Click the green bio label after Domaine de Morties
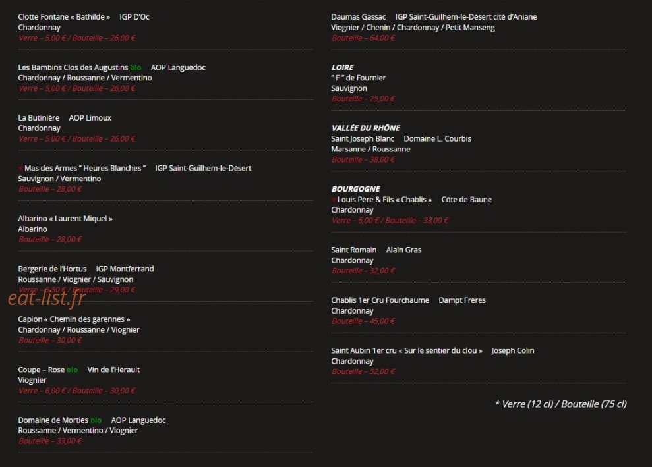 coord(96,420)
